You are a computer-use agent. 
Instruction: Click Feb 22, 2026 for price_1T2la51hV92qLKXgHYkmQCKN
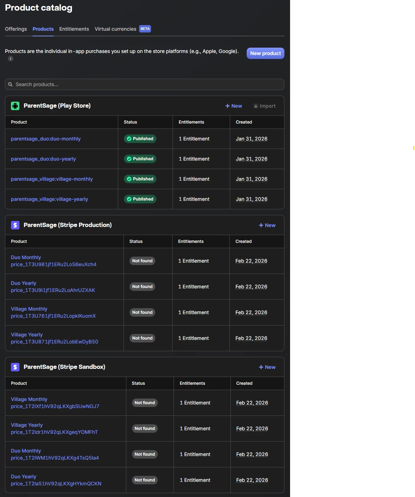(252, 480)
